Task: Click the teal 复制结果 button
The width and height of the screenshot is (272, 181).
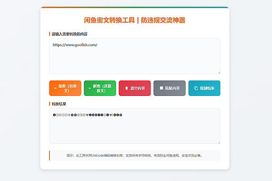Action: click(x=204, y=88)
